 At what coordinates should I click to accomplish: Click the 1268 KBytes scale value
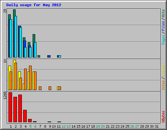(x=5, y=95)
